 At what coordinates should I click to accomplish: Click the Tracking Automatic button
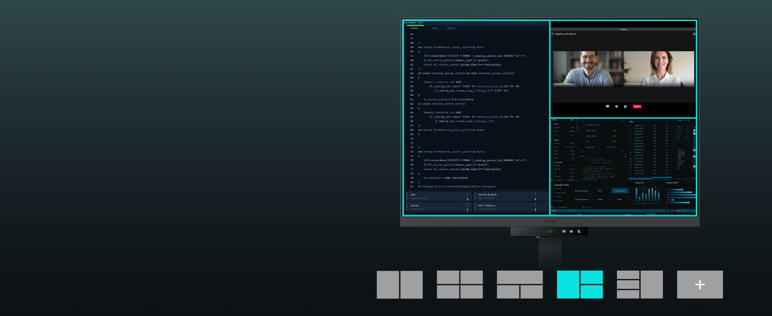581,191
